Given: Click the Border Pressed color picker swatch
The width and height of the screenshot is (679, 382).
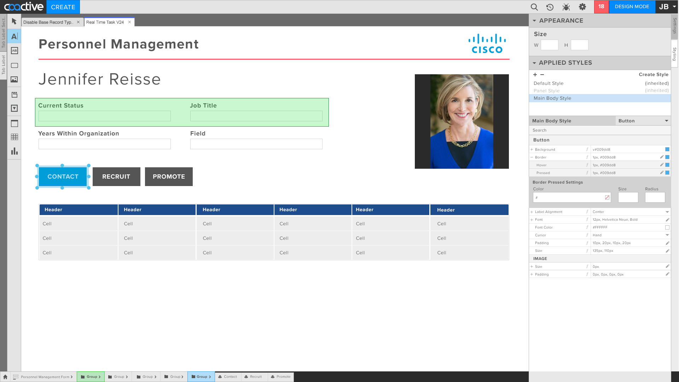Looking at the screenshot, I should (607, 197).
